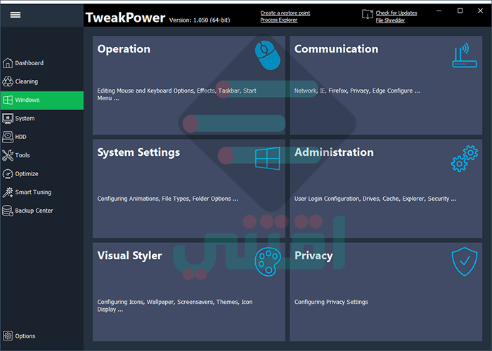Open the Communication tile heading
This screenshot has height=351, width=492.
(336, 49)
